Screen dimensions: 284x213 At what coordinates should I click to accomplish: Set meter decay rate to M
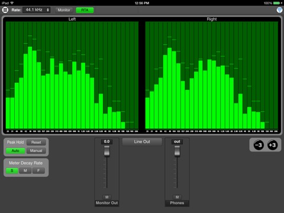(25, 170)
